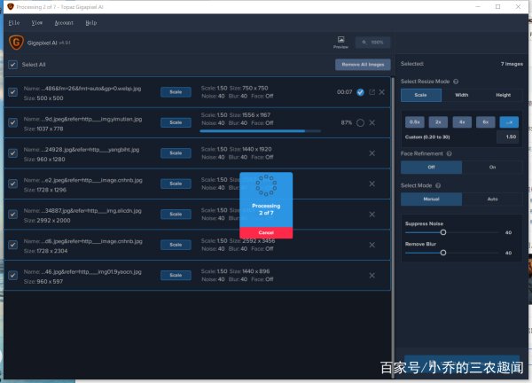The width and height of the screenshot is (532, 383).
Task: Uncheck the 500 x 500 webp.jpg image
Action: [12, 92]
